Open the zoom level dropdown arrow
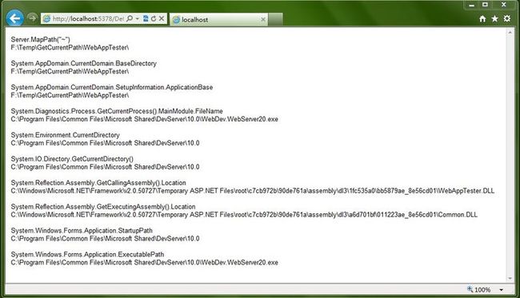 pos(501,290)
